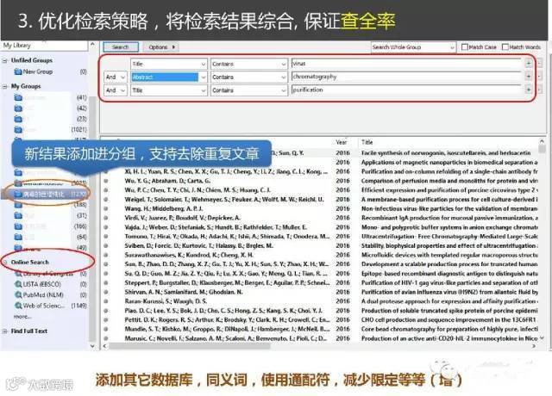
Task: Select the group folder with 41 references
Action: (49, 97)
